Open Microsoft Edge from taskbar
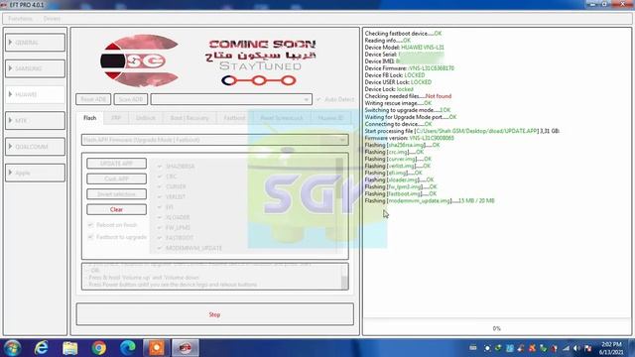This screenshot has height=357, width=635. coord(128,348)
